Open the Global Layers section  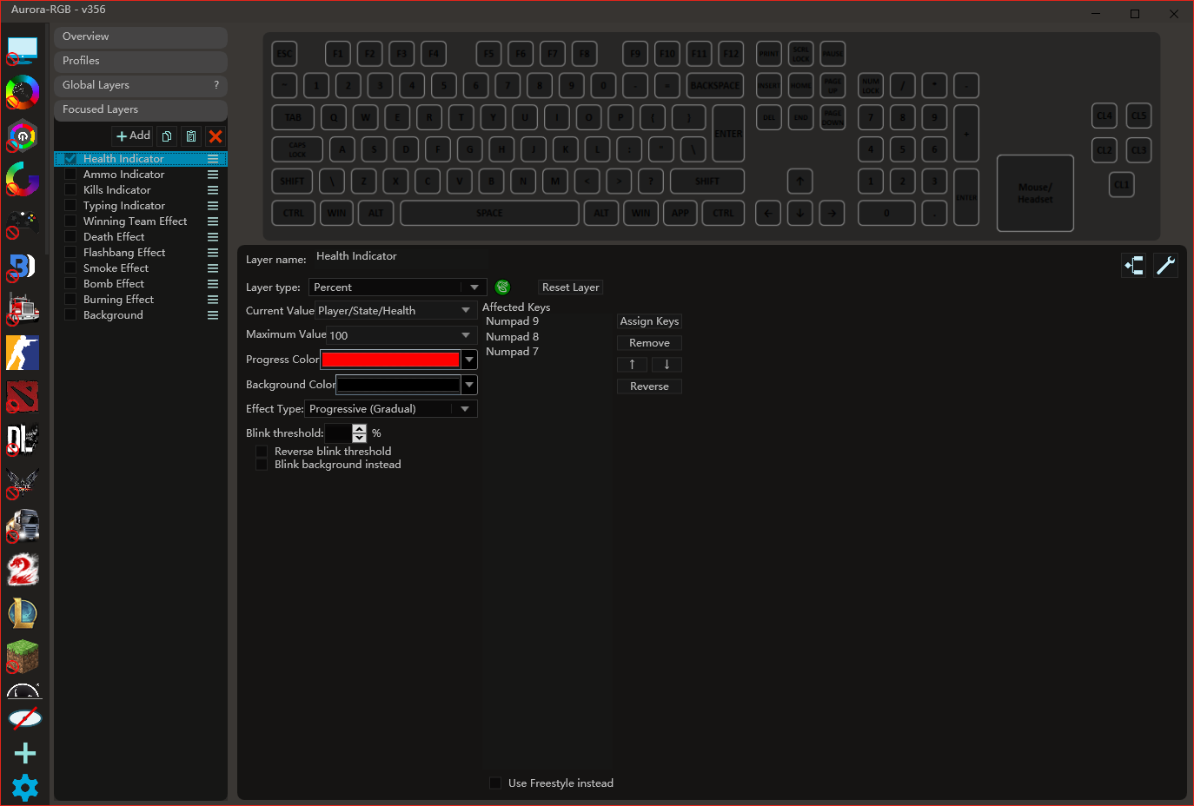click(140, 85)
